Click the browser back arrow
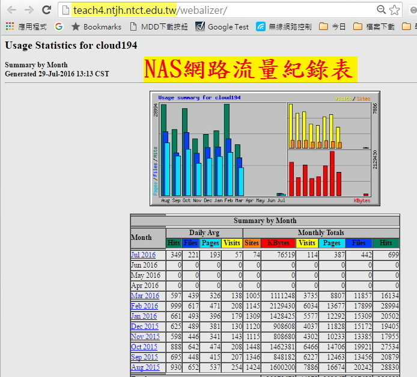 tap(11, 10)
